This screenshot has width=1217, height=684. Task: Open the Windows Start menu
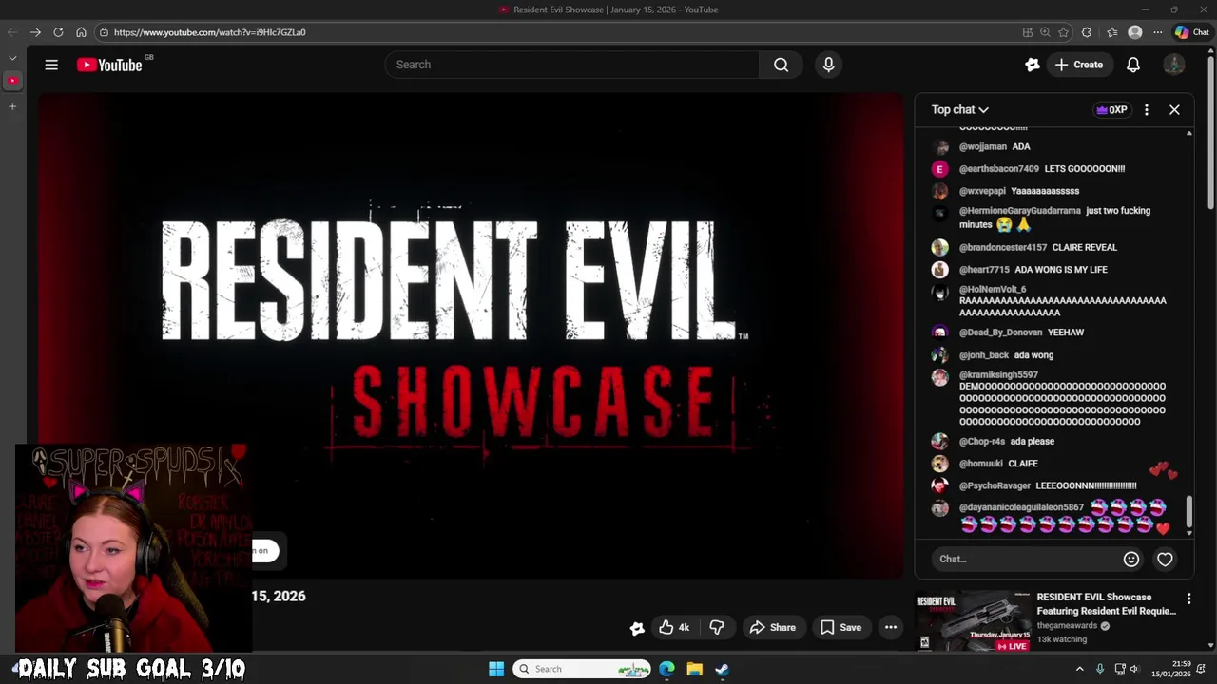[x=496, y=669]
